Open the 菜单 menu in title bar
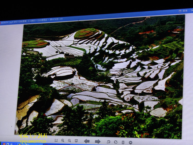The image size is (193, 145). click(x=185, y=11)
